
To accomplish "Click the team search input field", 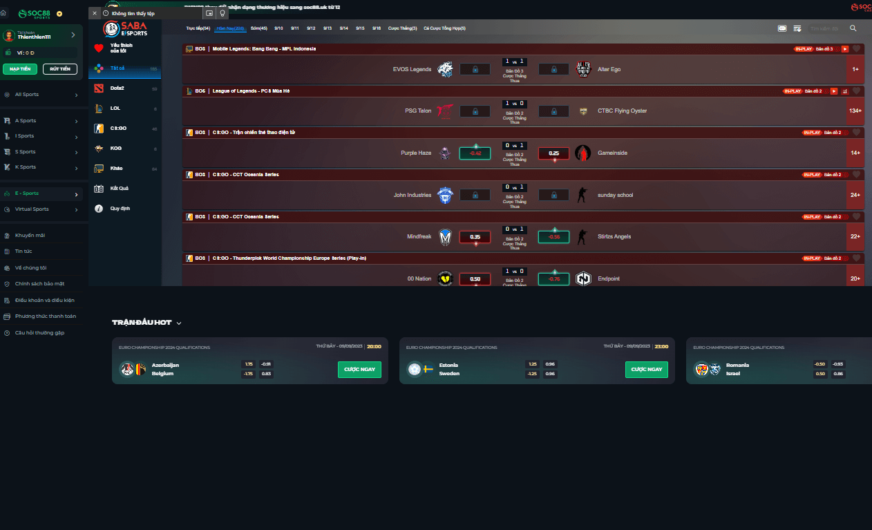I will coord(826,28).
